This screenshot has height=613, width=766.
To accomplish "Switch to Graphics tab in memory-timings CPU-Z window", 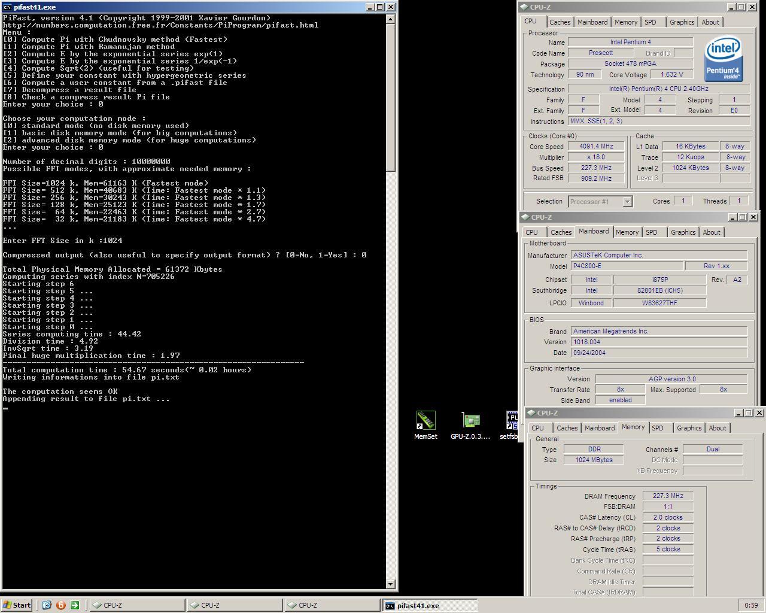I will (x=689, y=428).
